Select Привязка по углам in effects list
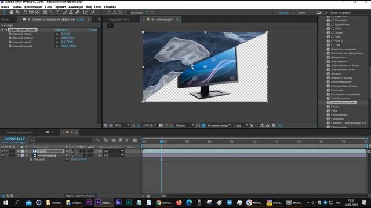The width and height of the screenshot is (371, 208). [343, 102]
